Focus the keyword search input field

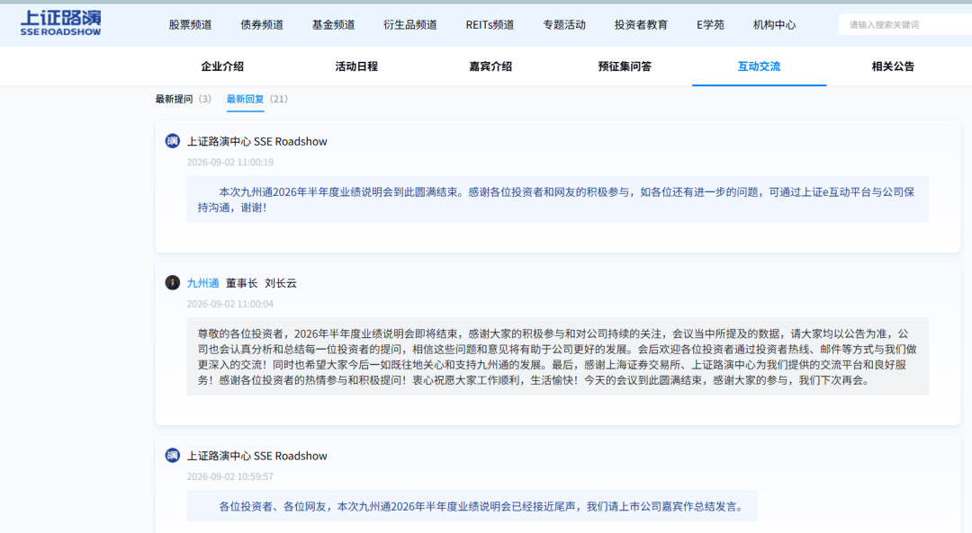point(905,25)
